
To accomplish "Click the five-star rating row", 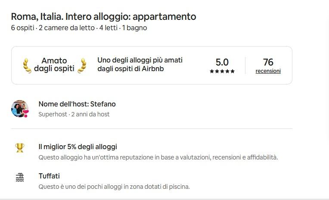I will tap(222, 71).
